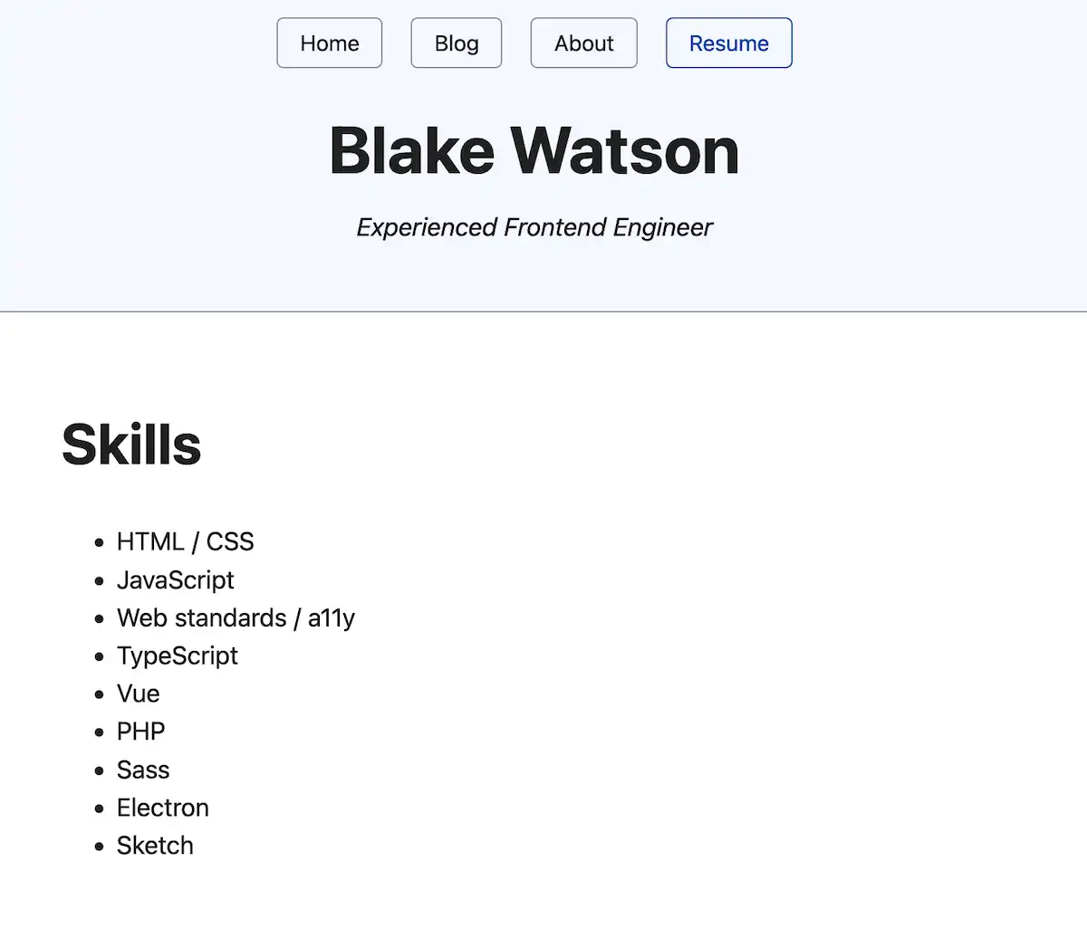
Task: Click the Electron skill entry
Action: pos(163,808)
